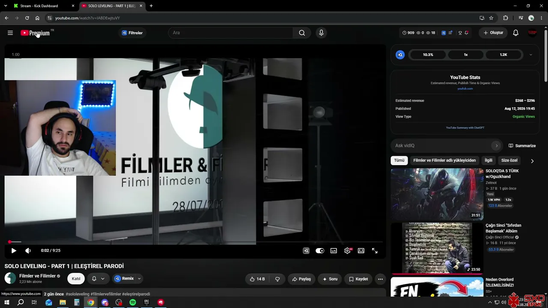Play the video
This screenshot has height=308, width=548.
click(x=14, y=251)
